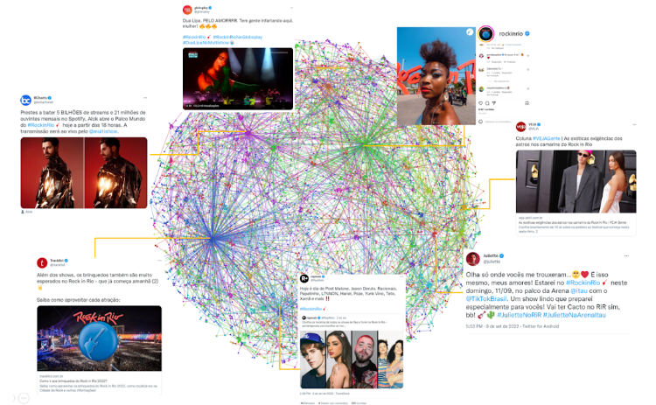The height and width of the screenshot is (405, 656).
Task: Click the rockinrio Instagram profile picture
Action: [x=485, y=34]
